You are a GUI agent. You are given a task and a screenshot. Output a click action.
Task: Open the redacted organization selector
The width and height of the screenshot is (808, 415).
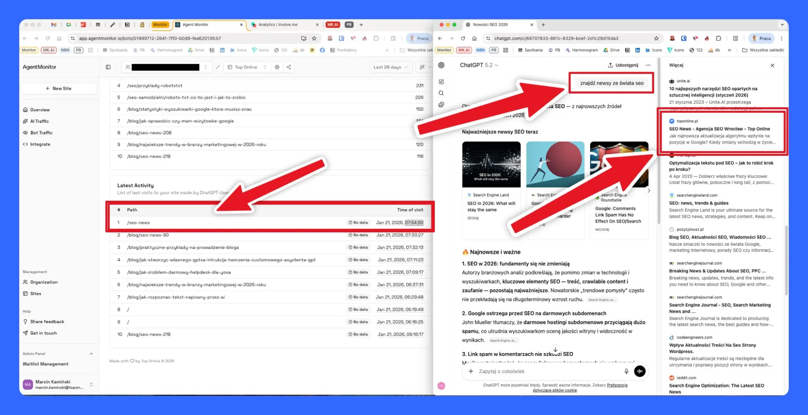tap(166, 67)
